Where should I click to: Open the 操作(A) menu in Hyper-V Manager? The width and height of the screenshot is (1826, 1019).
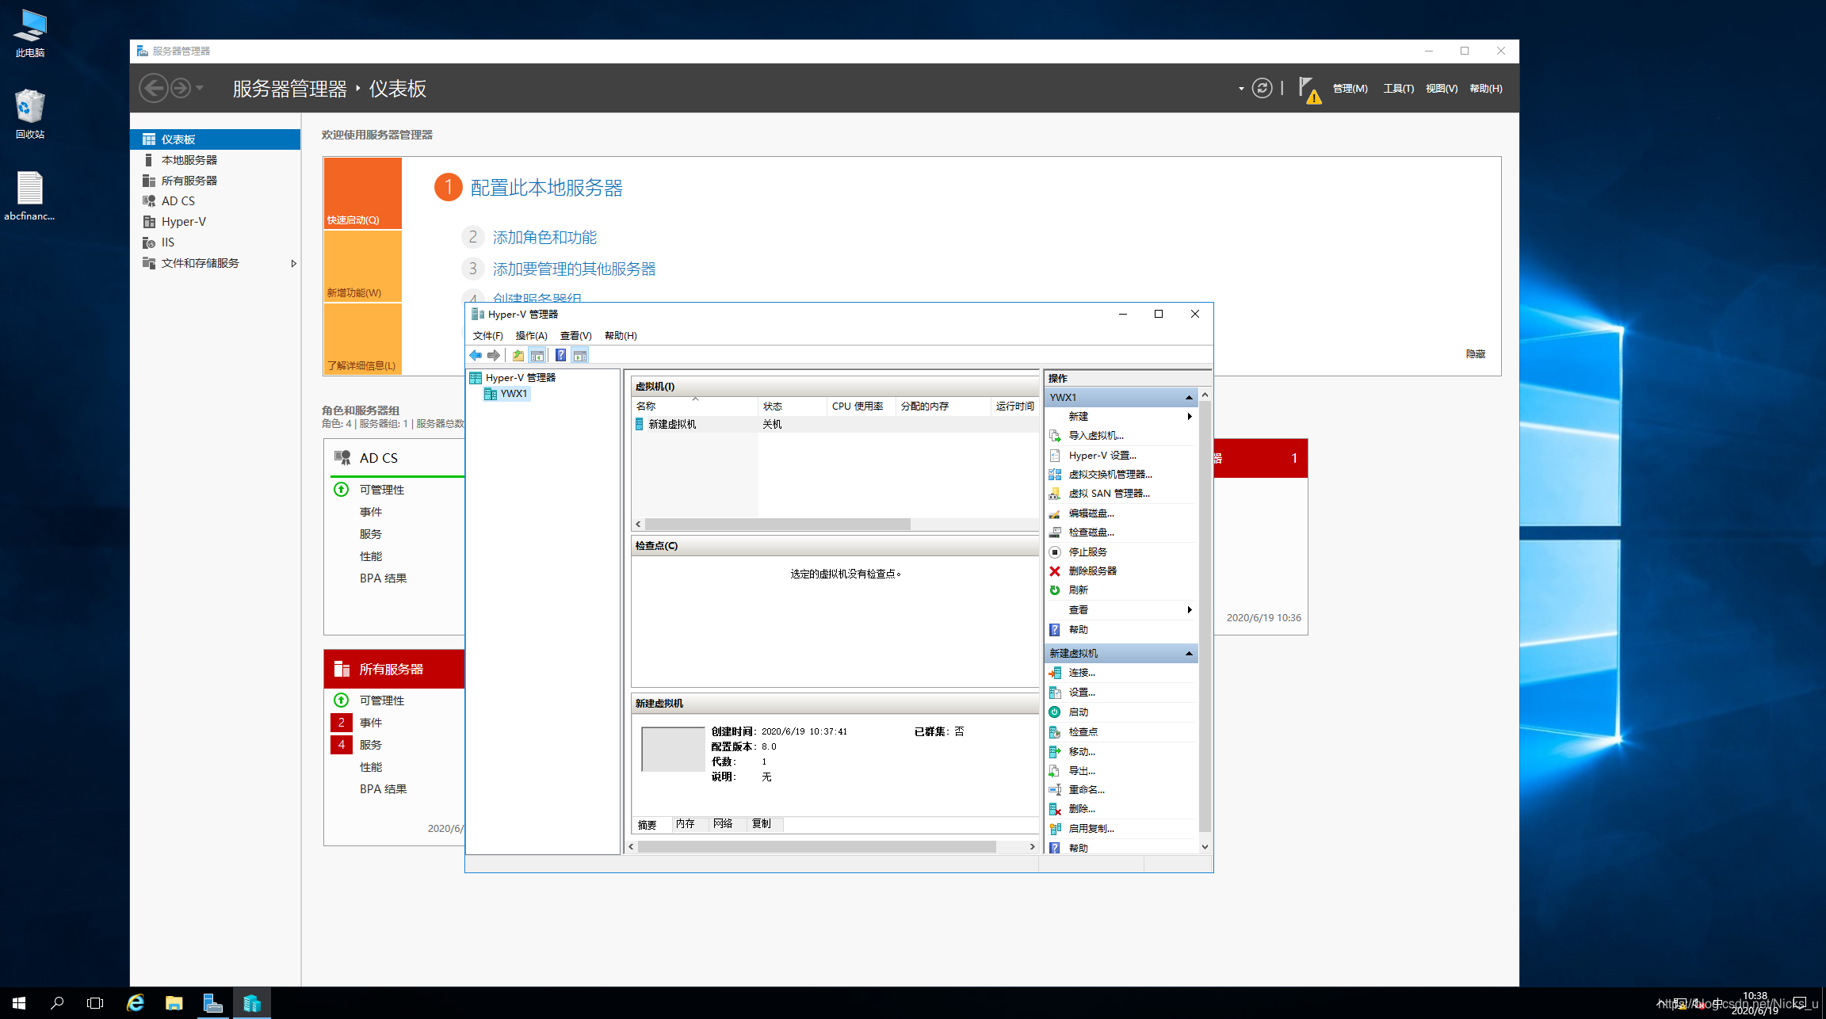pos(531,336)
